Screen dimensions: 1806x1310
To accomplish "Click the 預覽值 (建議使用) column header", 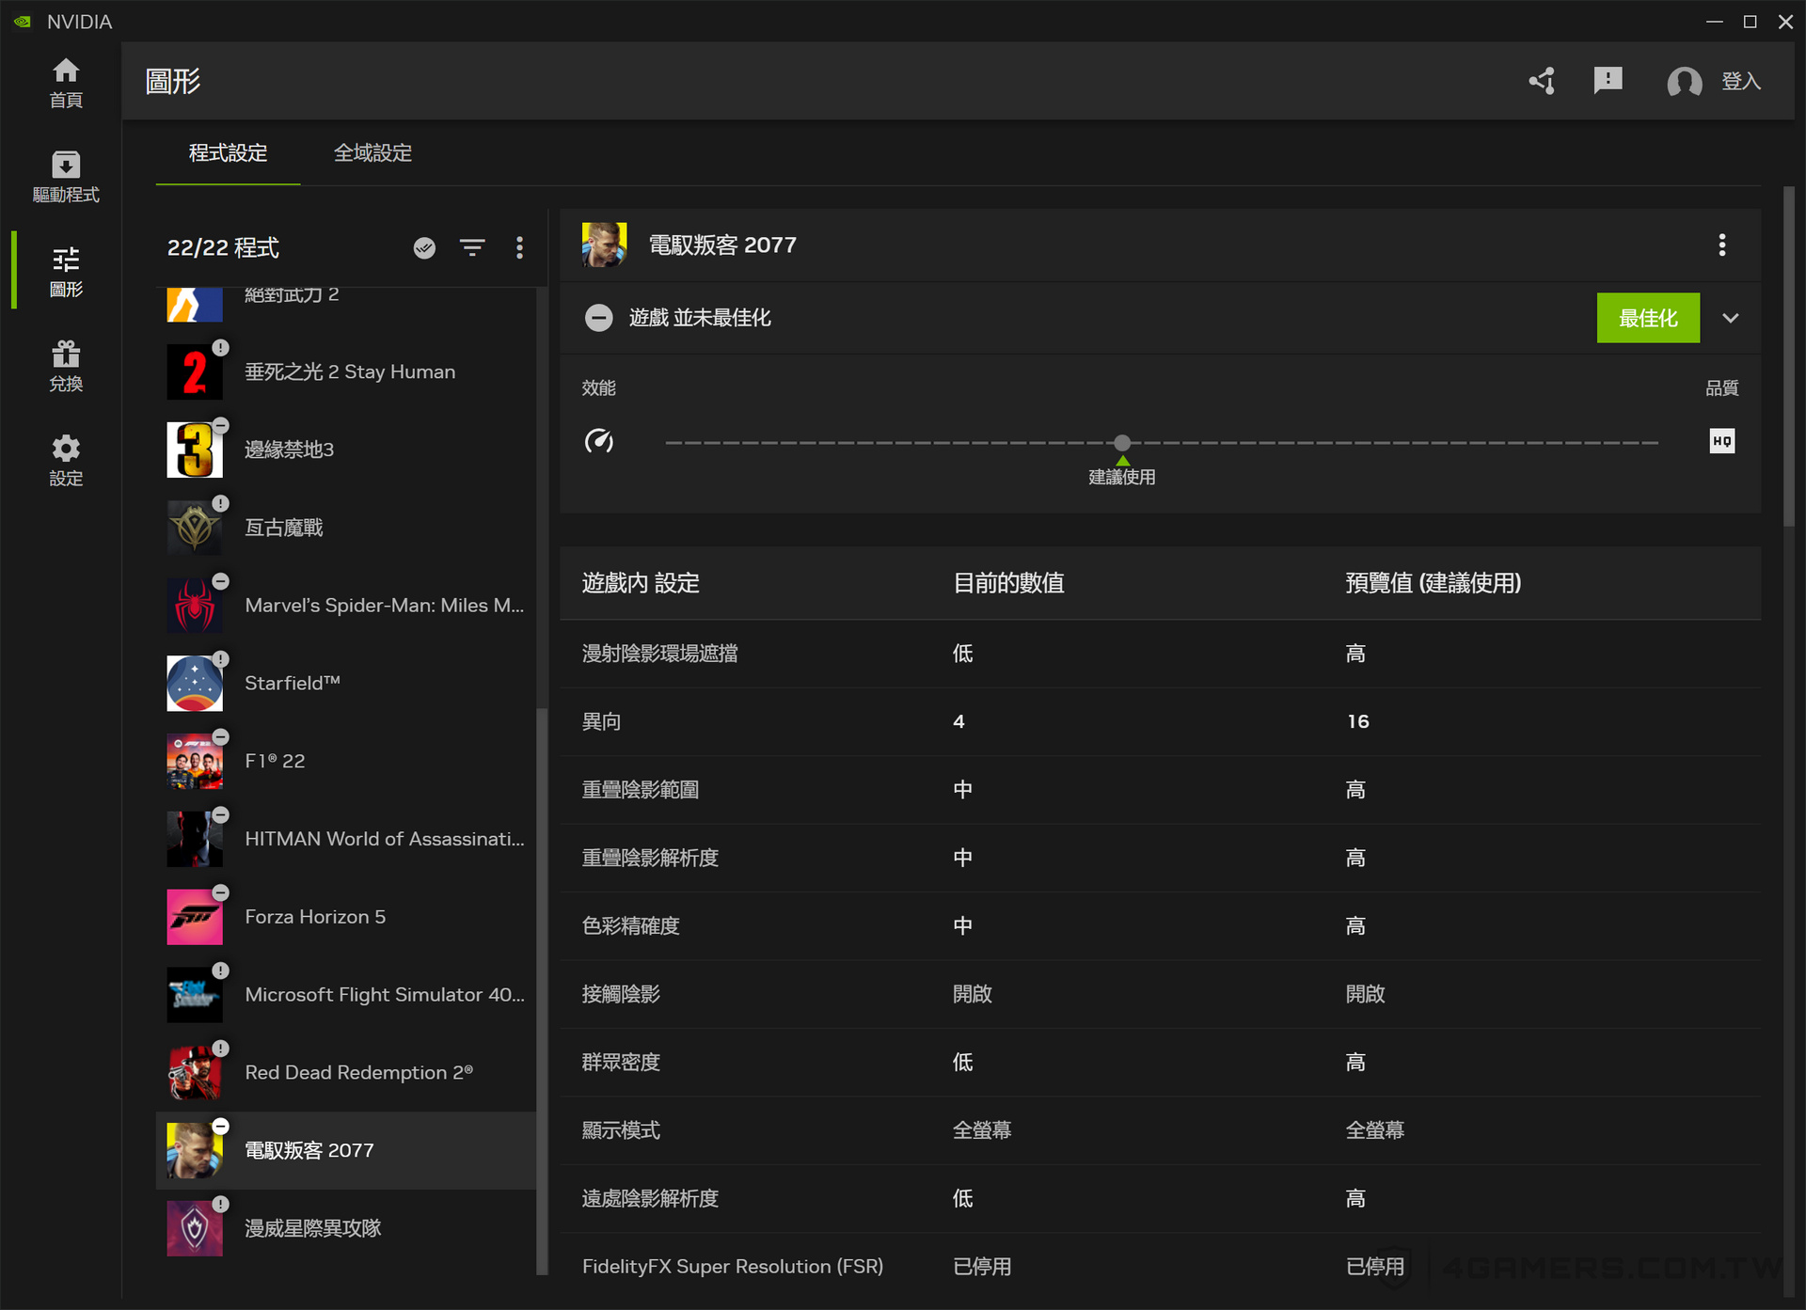I will (1434, 584).
